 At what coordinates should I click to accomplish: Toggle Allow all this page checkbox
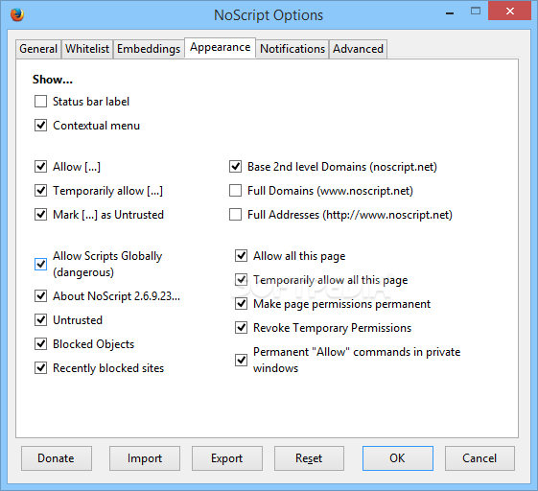point(242,256)
